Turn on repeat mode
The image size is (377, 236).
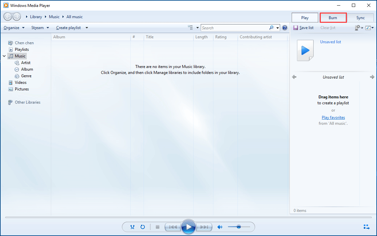143,227
